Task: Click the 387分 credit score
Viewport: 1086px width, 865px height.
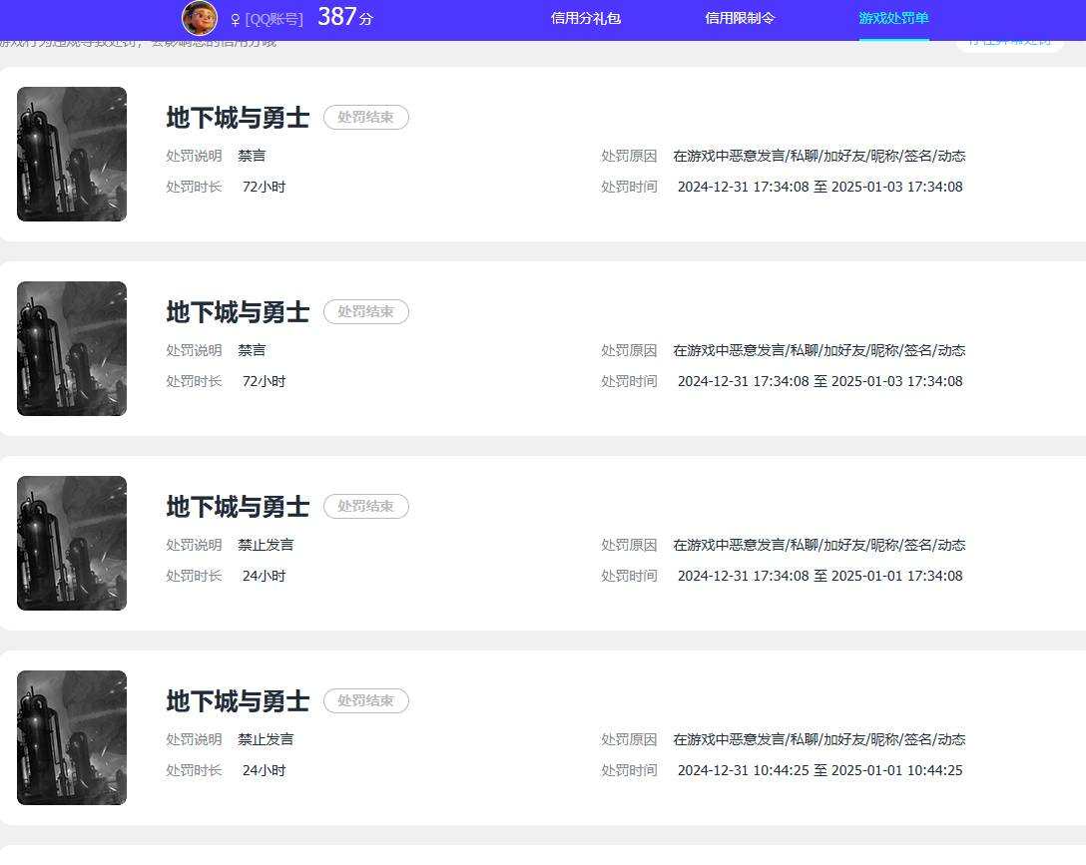Action: tap(345, 17)
